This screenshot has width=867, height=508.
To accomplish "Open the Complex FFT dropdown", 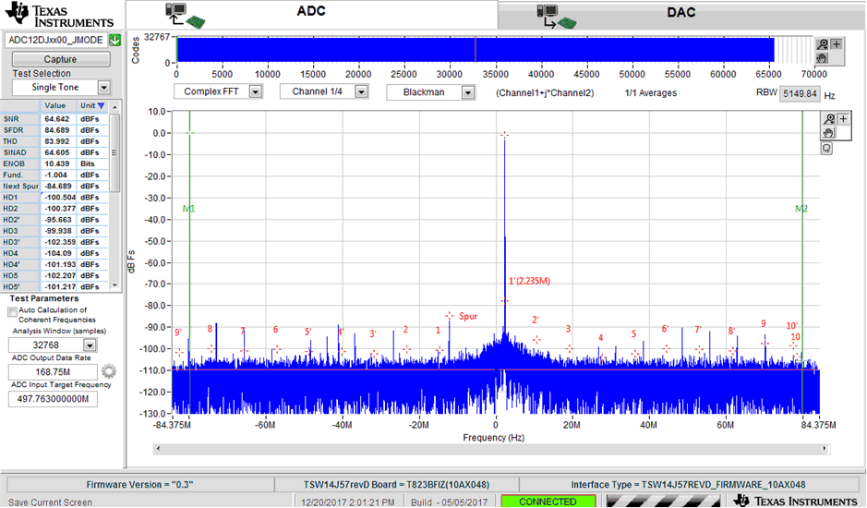I will [x=256, y=91].
